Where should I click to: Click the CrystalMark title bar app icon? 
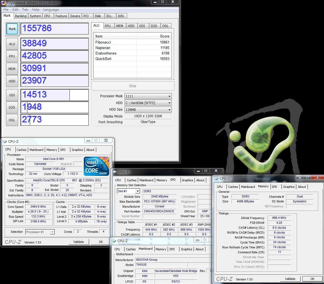4,3
